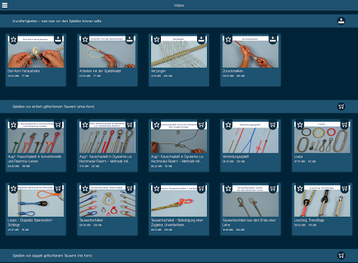Add Verbindungsspleiß video to cart
Image resolution: width=358 pixels, height=263 pixels.
(x=273, y=125)
